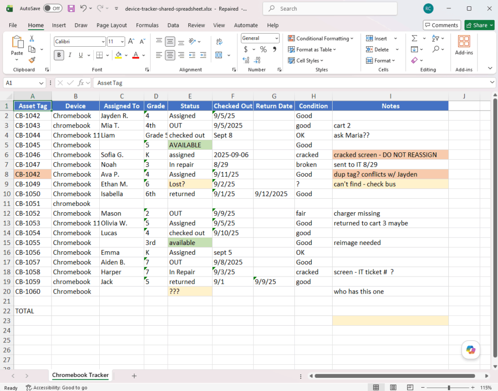Image resolution: width=498 pixels, height=391 pixels.
Task: Toggle Italic formatting
Action: (70, 55)
